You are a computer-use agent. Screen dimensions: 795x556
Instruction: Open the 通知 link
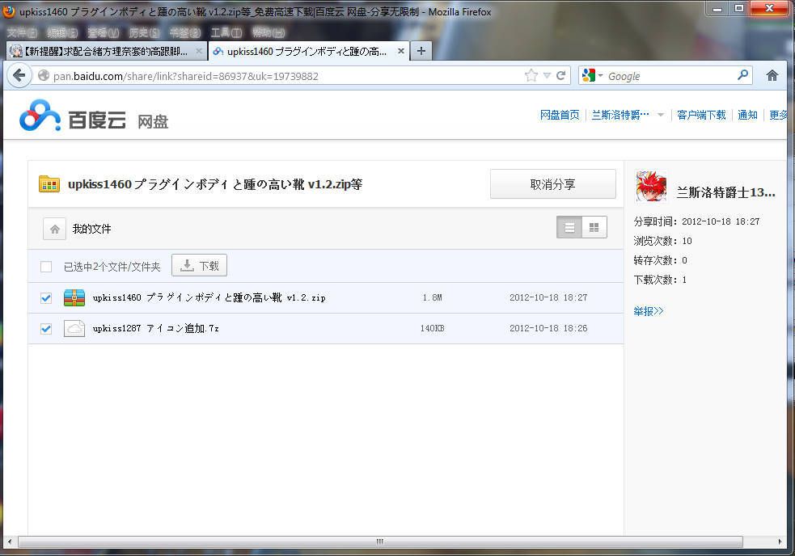(x=747, y=115)
